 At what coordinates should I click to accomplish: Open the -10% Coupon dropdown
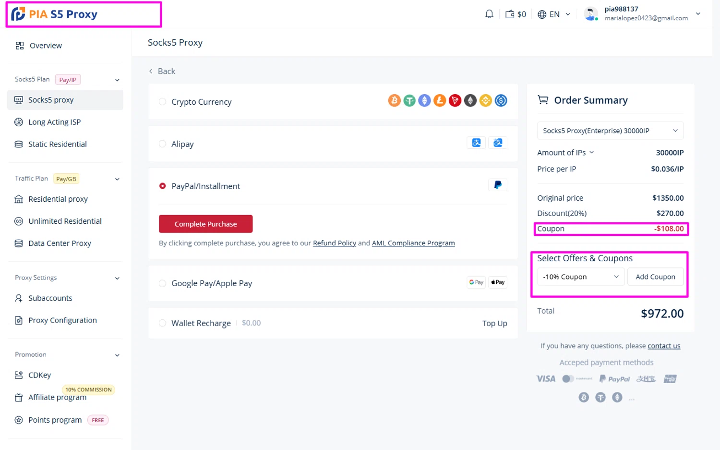click(581, 277)
